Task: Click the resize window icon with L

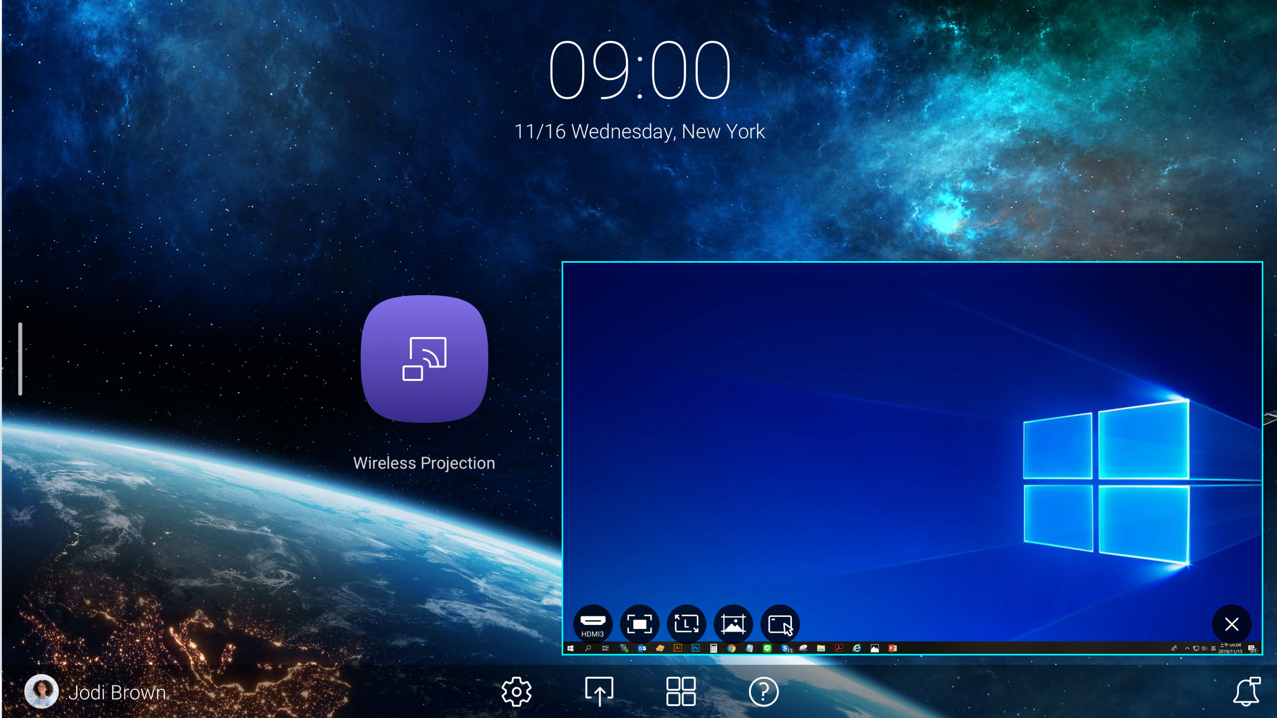Action: coord(686,624)
